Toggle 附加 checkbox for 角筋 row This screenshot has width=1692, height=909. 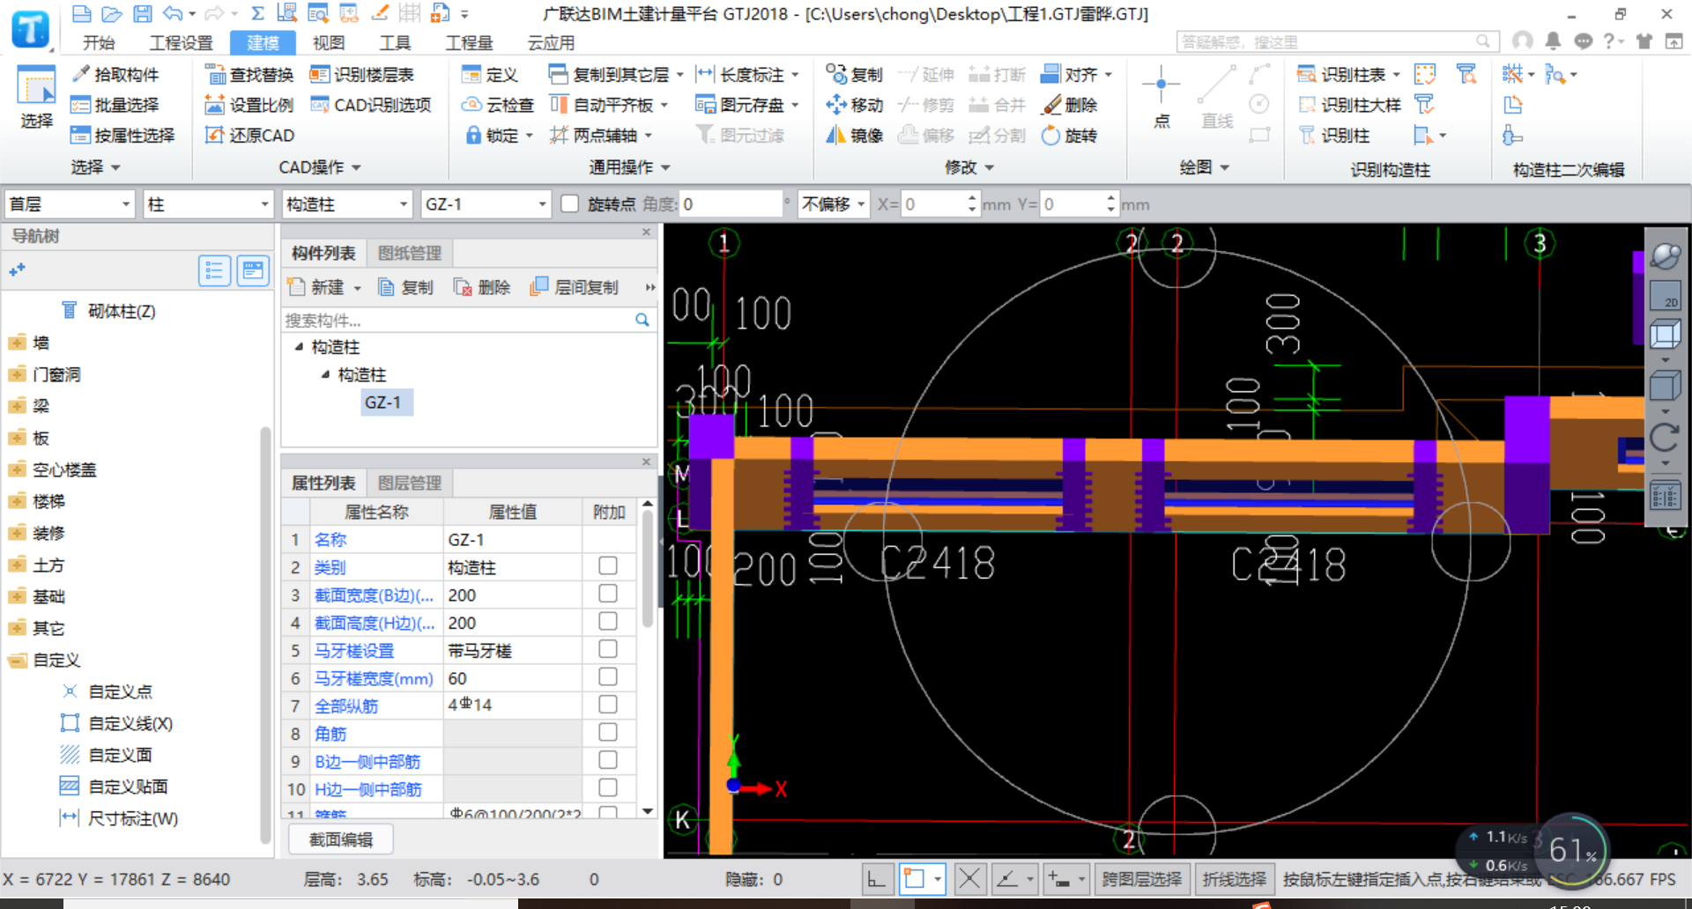[608, 733]
